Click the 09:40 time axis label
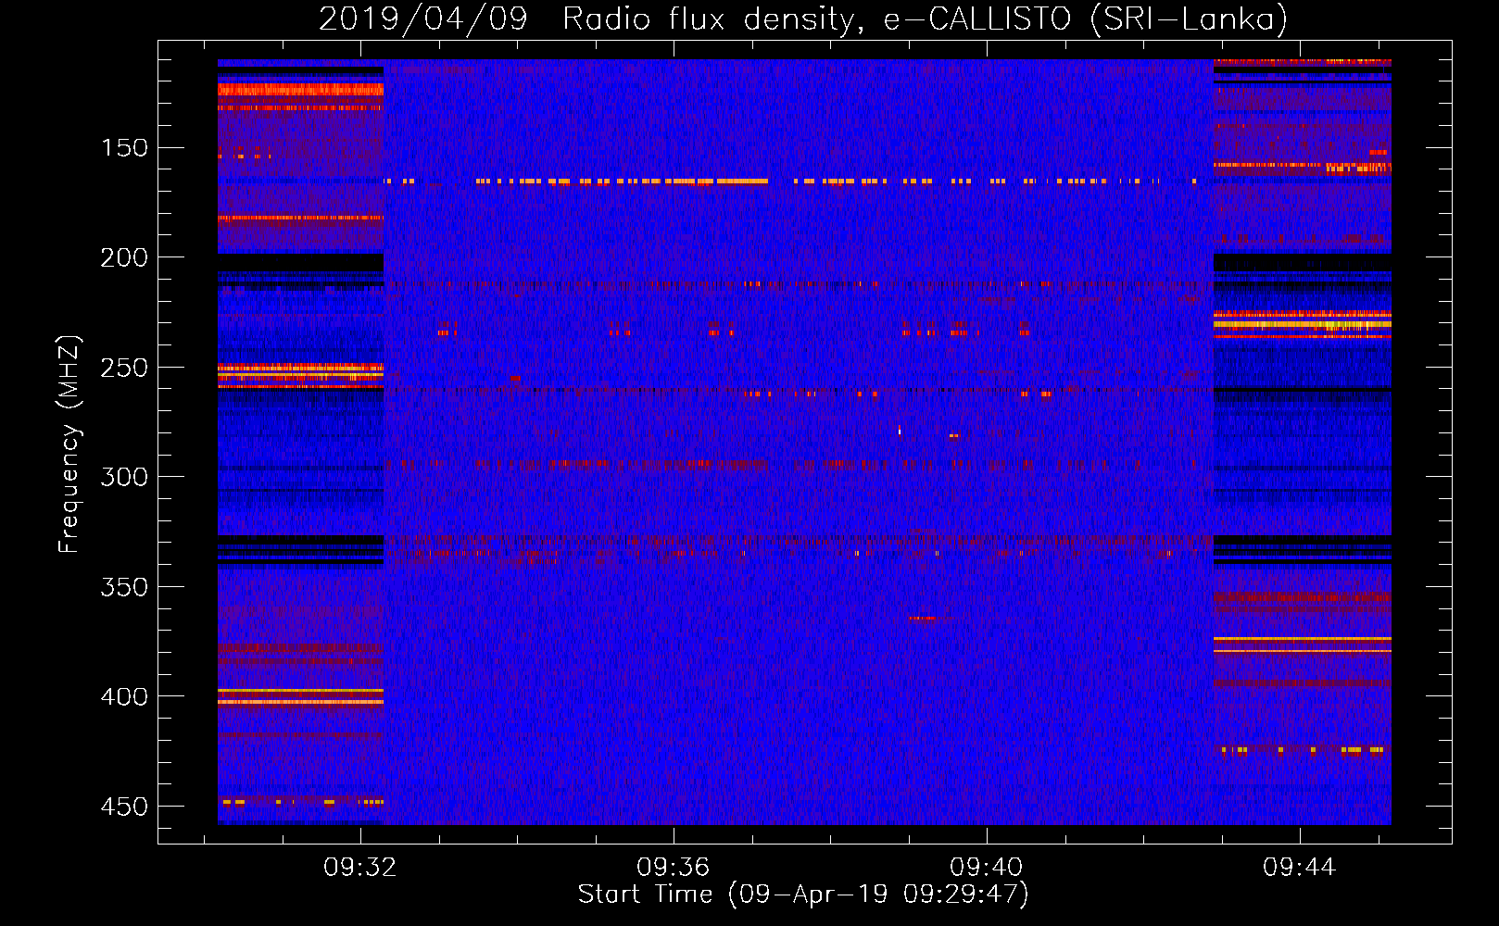The width and height of the screenshot is (1499, 926). click(987, 867)
